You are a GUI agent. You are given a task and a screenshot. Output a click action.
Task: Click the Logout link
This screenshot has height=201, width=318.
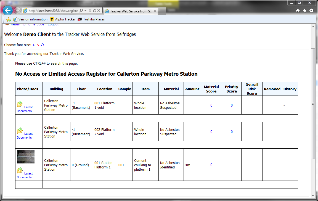pos(53,24)
